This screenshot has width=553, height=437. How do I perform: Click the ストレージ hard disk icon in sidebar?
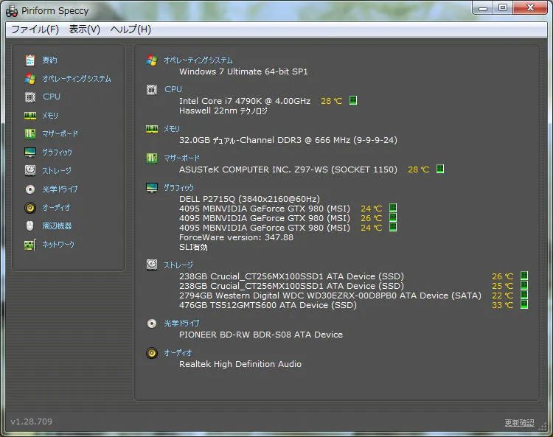pos(30,170)
